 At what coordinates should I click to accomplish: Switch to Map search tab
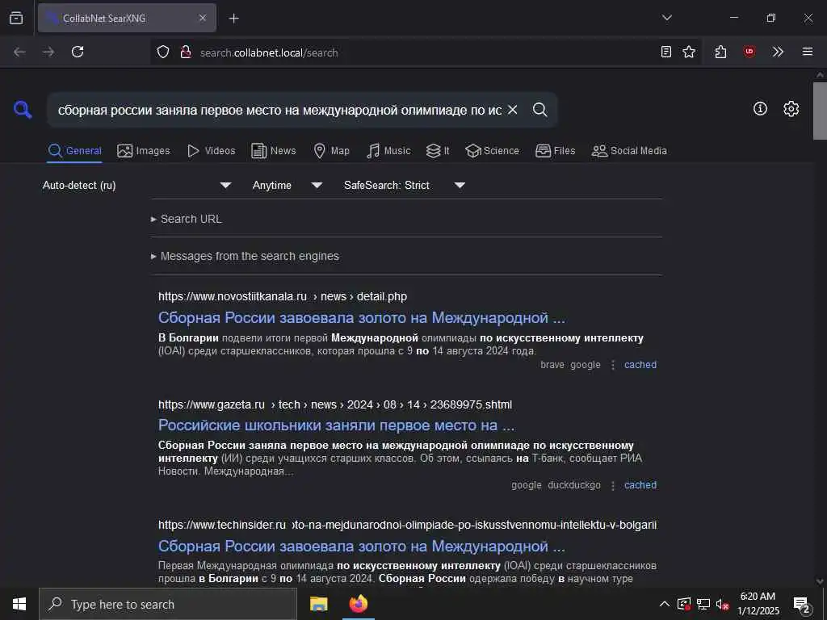(x=332, y=151)
